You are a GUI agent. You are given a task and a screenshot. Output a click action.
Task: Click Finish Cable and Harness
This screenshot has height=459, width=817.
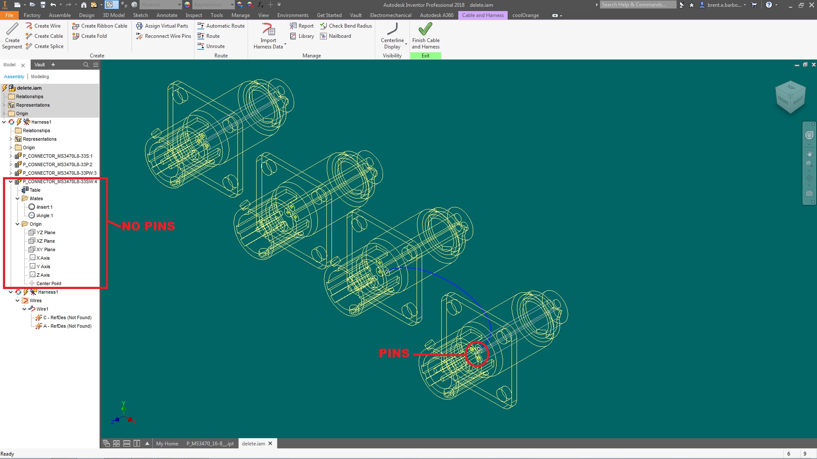point(426,36)
